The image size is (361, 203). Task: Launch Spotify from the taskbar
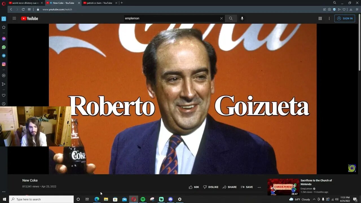point(143,199)
